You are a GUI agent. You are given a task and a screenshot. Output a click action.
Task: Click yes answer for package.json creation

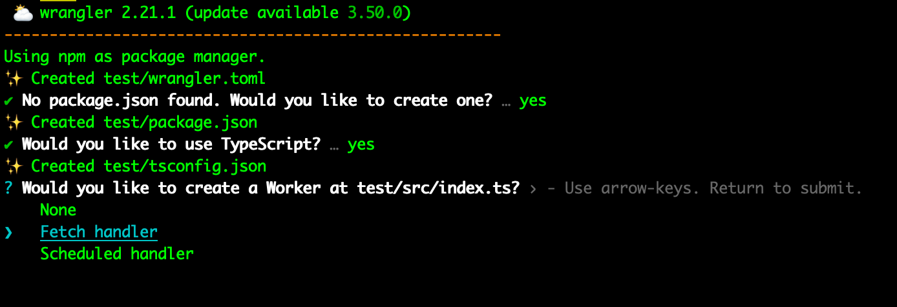click(533, 101)
